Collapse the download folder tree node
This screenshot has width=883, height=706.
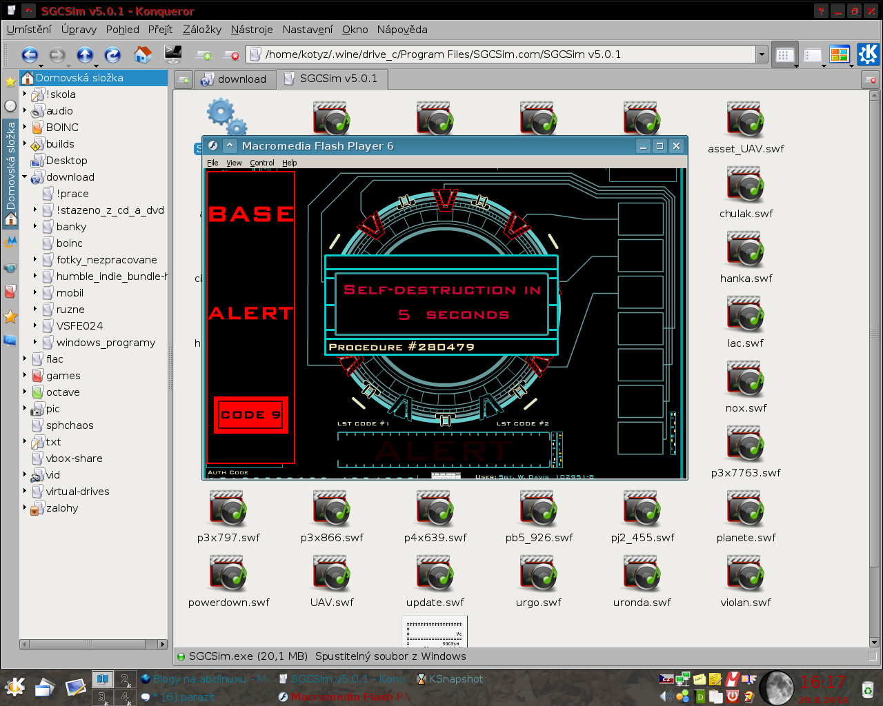[x=25, y=176]
